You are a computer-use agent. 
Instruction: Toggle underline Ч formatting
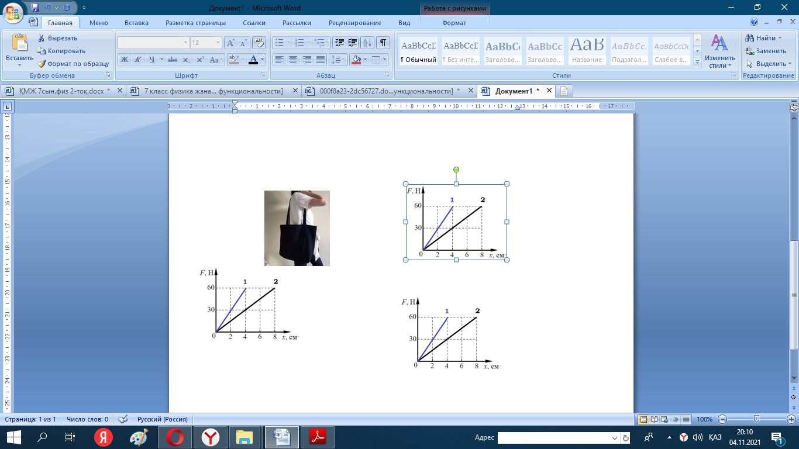[x=152, y=60]
